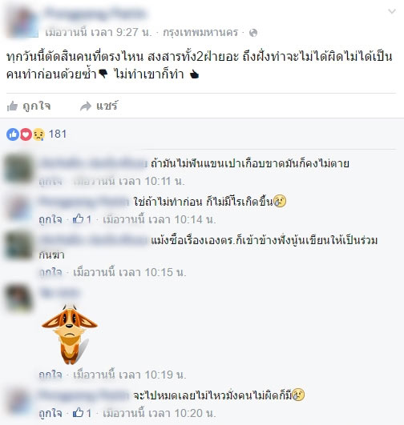The width and height of the screenshot is (404, 425).
Task: Open the 181 reactions count list
Action: pos(58,134)
